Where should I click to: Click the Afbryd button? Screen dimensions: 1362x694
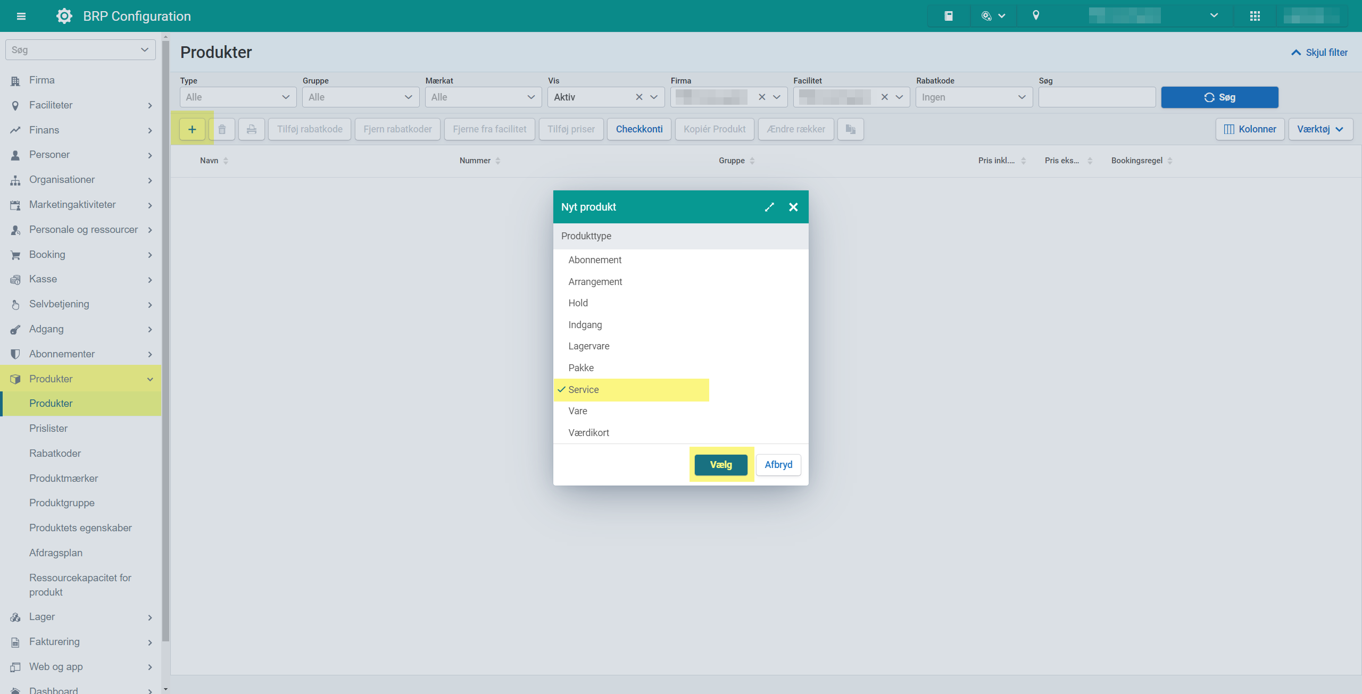pyautogui.click(x=778, y=465)
